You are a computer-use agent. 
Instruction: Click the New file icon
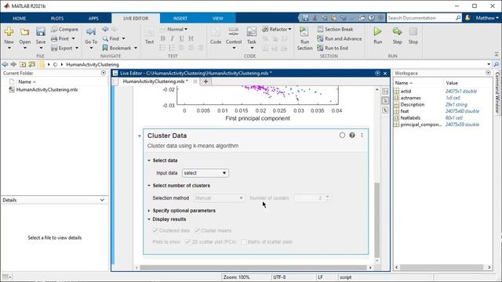pyautogui.click(x=9, y=32)
